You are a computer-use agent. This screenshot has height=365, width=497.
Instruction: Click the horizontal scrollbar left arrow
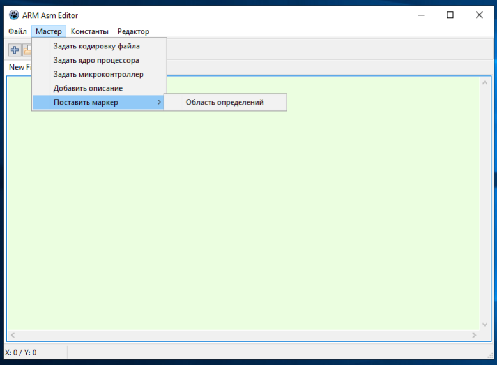[x=13, y=335]
